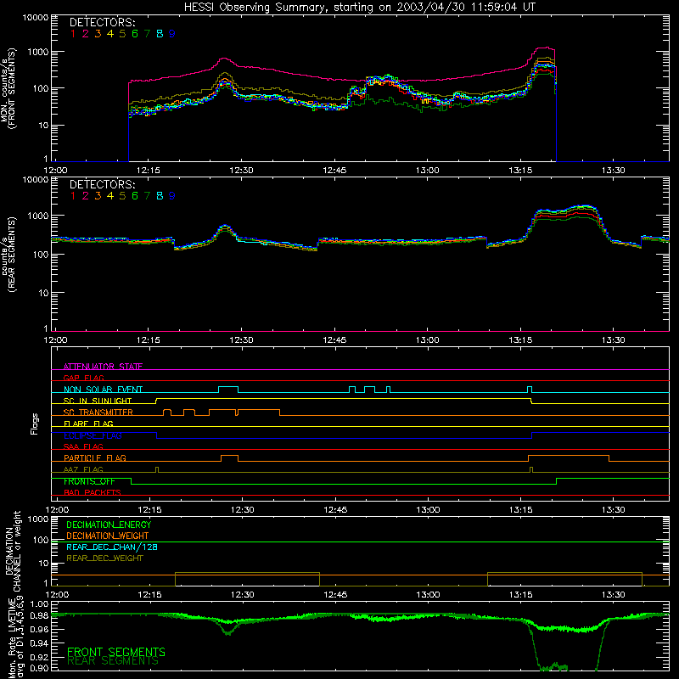The height and width of the screenshot is (679, 679).
Task: Click the REAR_DEC_CHAN/128 legend entry
Action: 112,547
